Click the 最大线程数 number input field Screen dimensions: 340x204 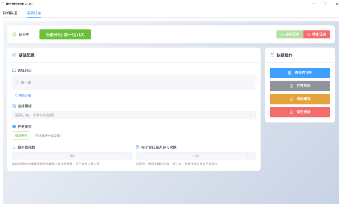(x=72, y=156)
